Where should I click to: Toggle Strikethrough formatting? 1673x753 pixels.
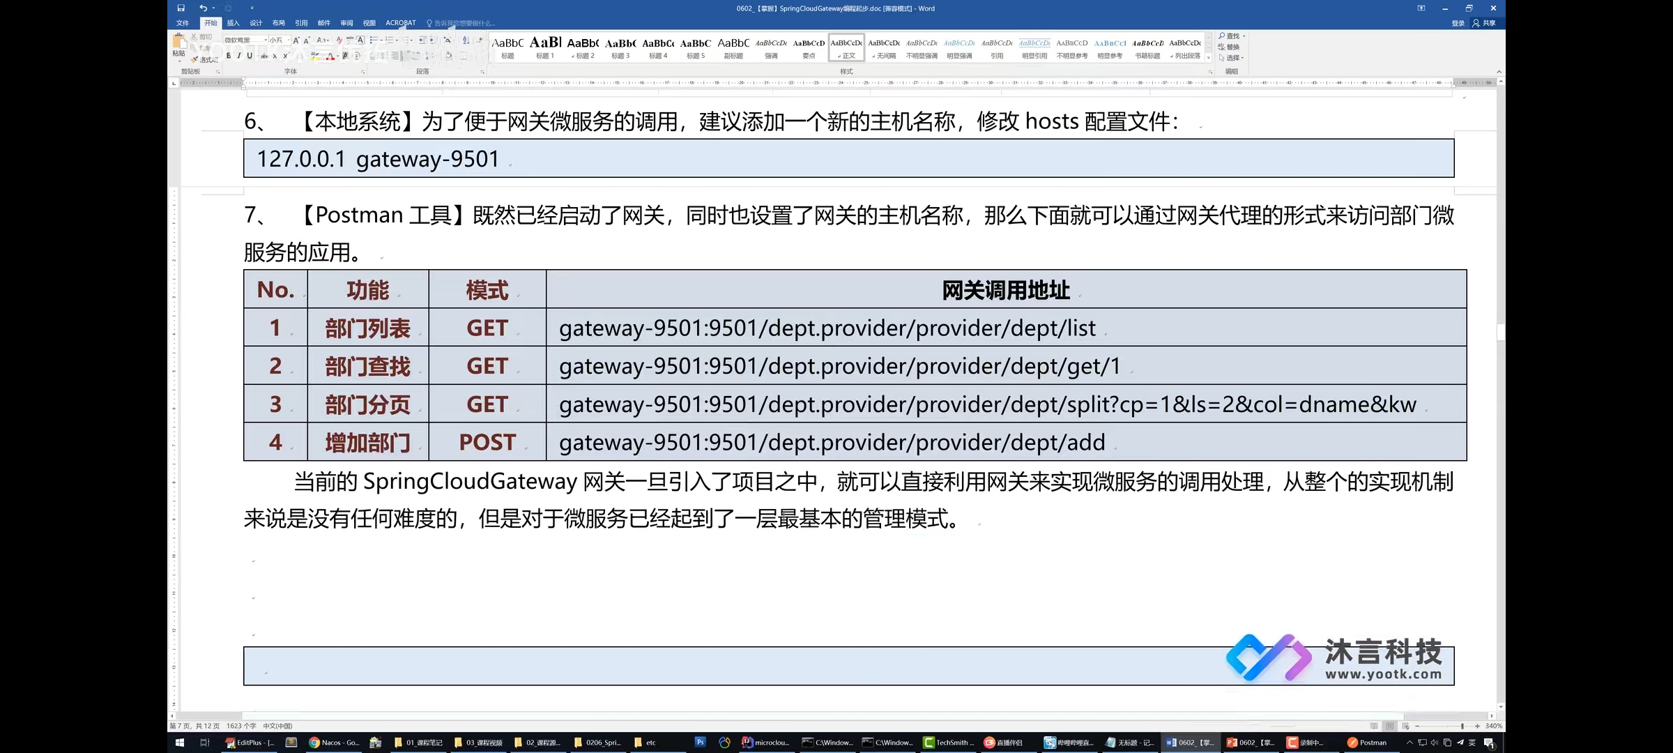(264, 56)
